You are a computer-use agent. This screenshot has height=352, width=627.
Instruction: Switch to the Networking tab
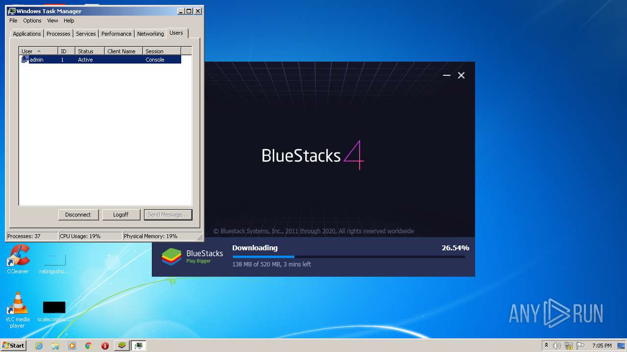point(150,34)
